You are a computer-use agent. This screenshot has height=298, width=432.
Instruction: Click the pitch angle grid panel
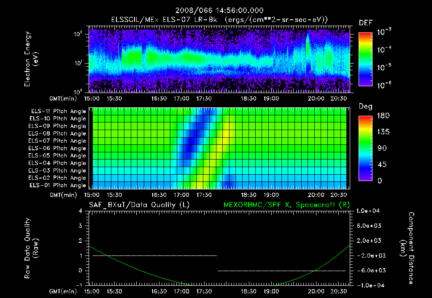tap(219, 149)
